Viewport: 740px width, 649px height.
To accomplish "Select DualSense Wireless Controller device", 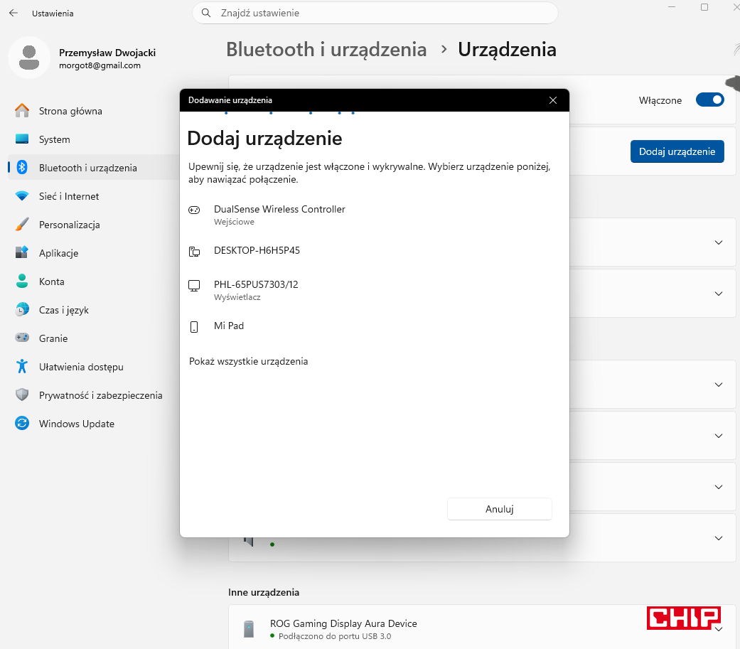I will [374, 214].
